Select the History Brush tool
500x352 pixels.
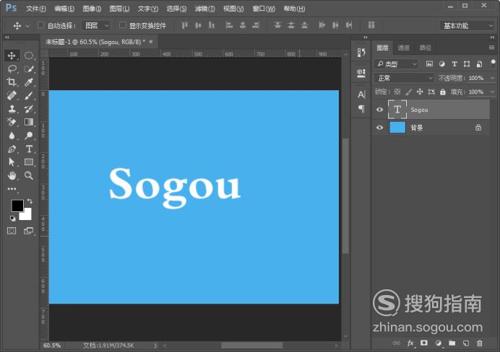coord(29,109)
